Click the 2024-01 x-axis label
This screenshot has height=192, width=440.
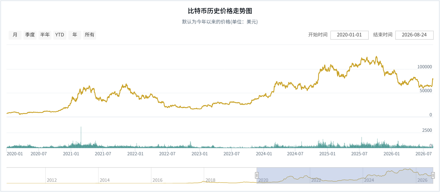pos(264,154)
